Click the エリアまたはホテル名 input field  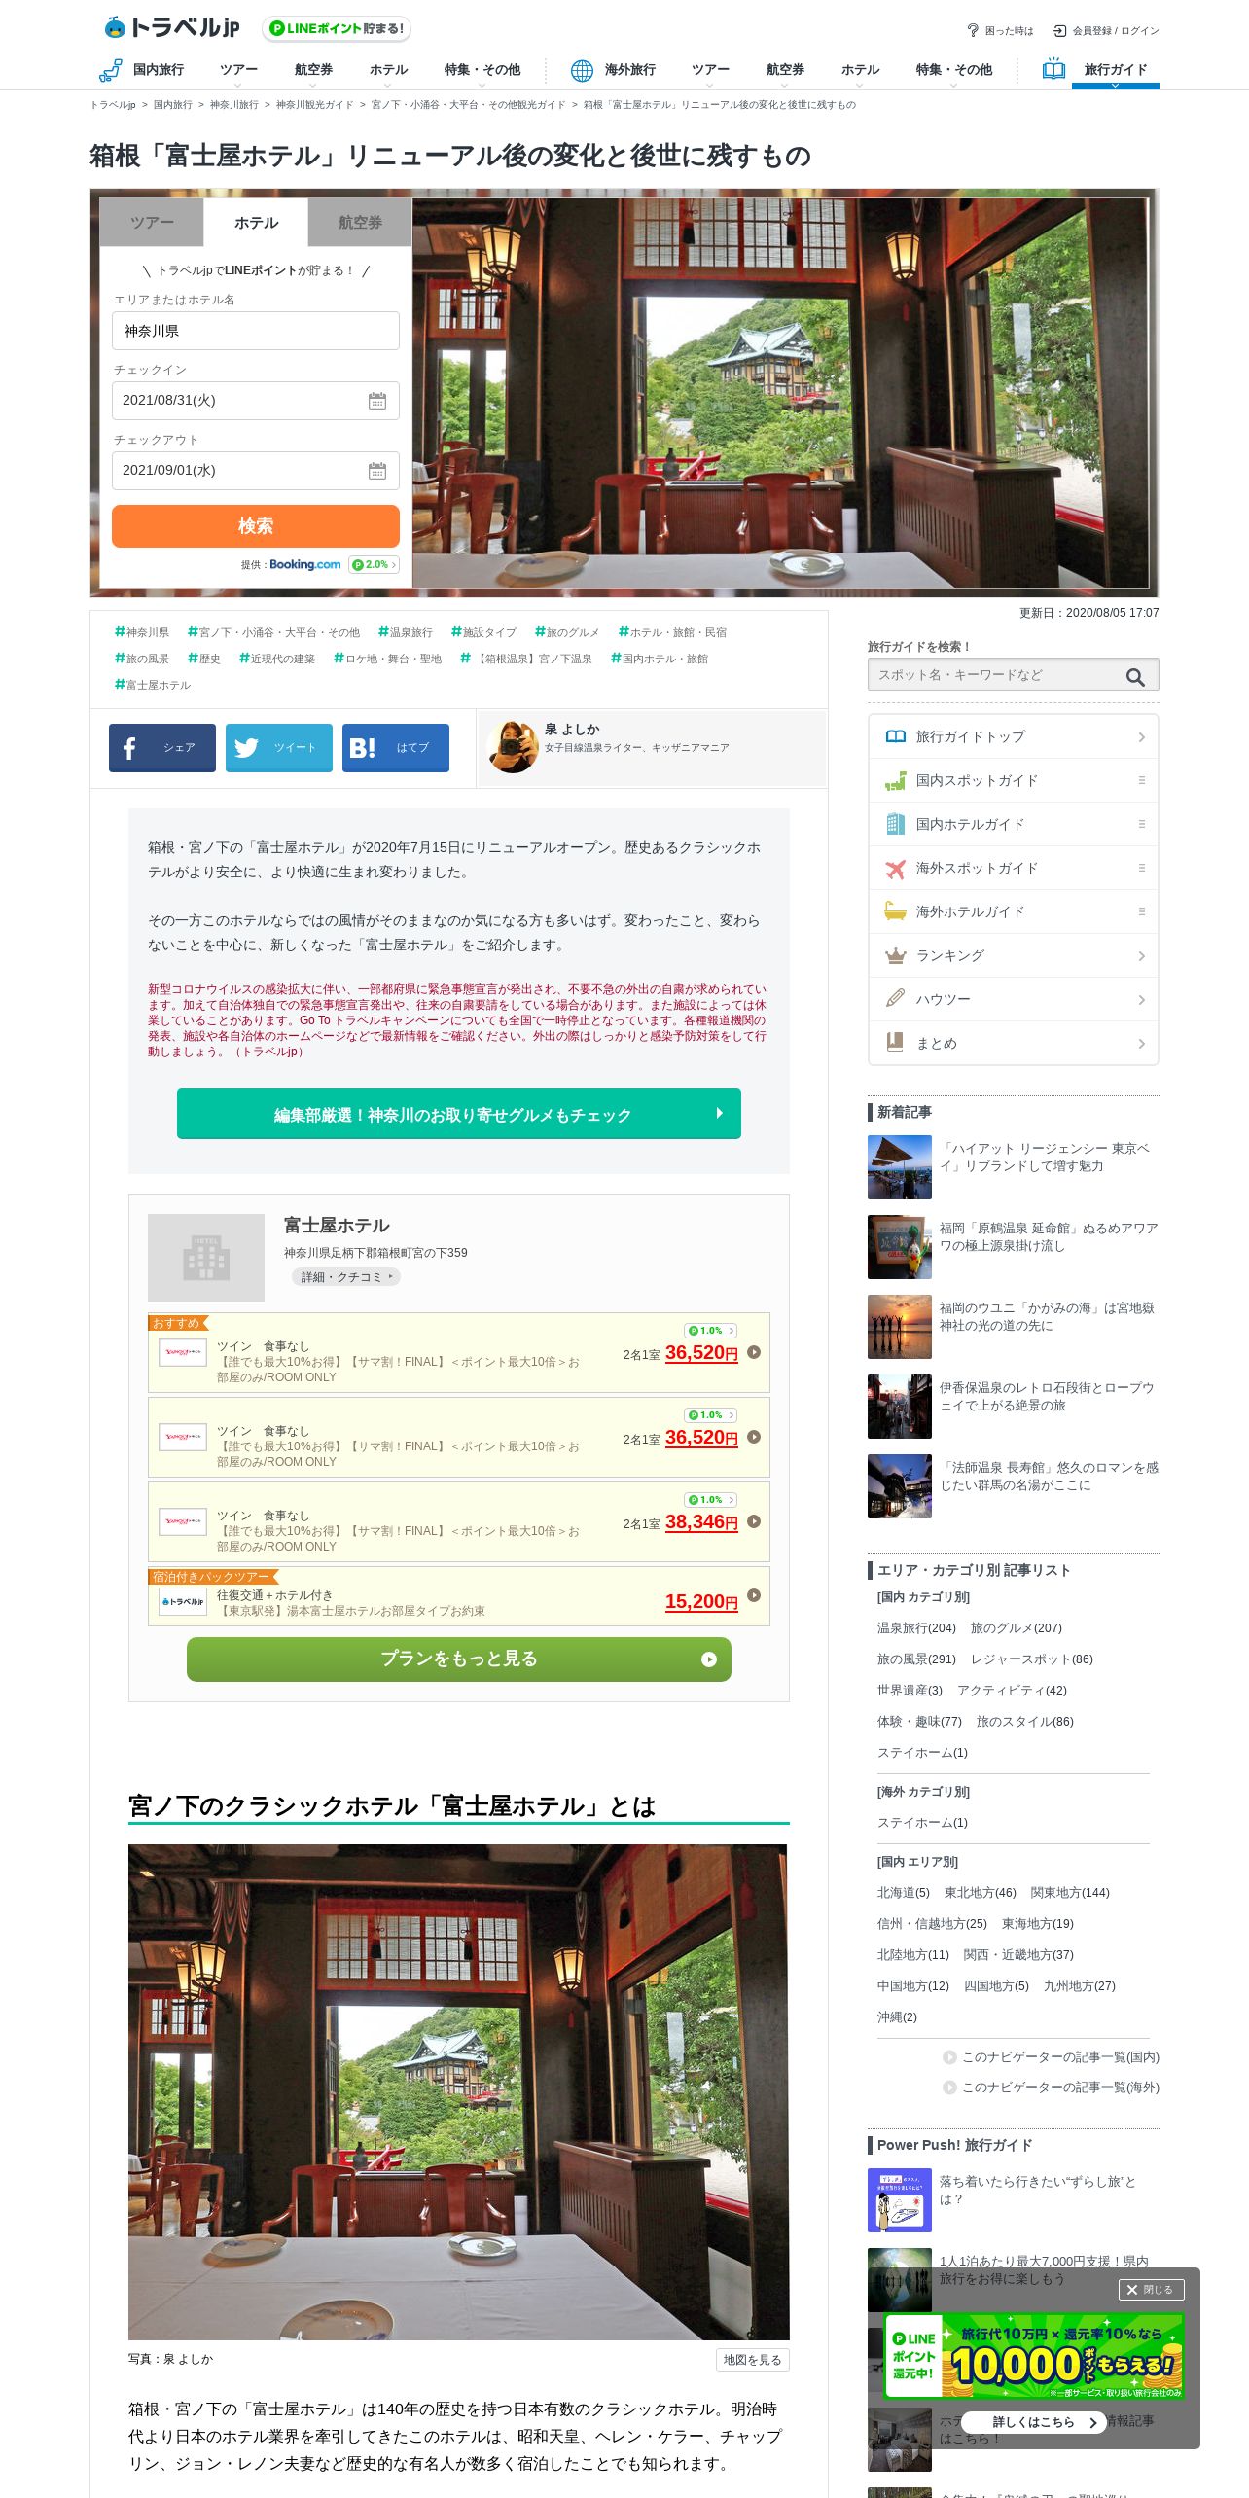(x=256, y=331)
